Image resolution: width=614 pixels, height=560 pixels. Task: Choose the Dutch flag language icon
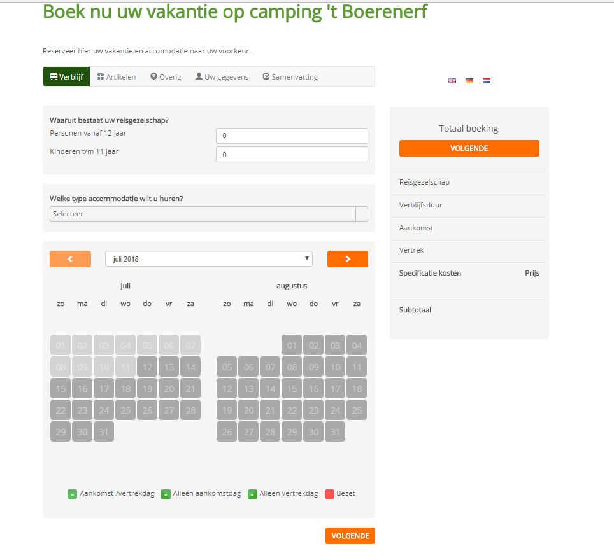click(487, 81)
